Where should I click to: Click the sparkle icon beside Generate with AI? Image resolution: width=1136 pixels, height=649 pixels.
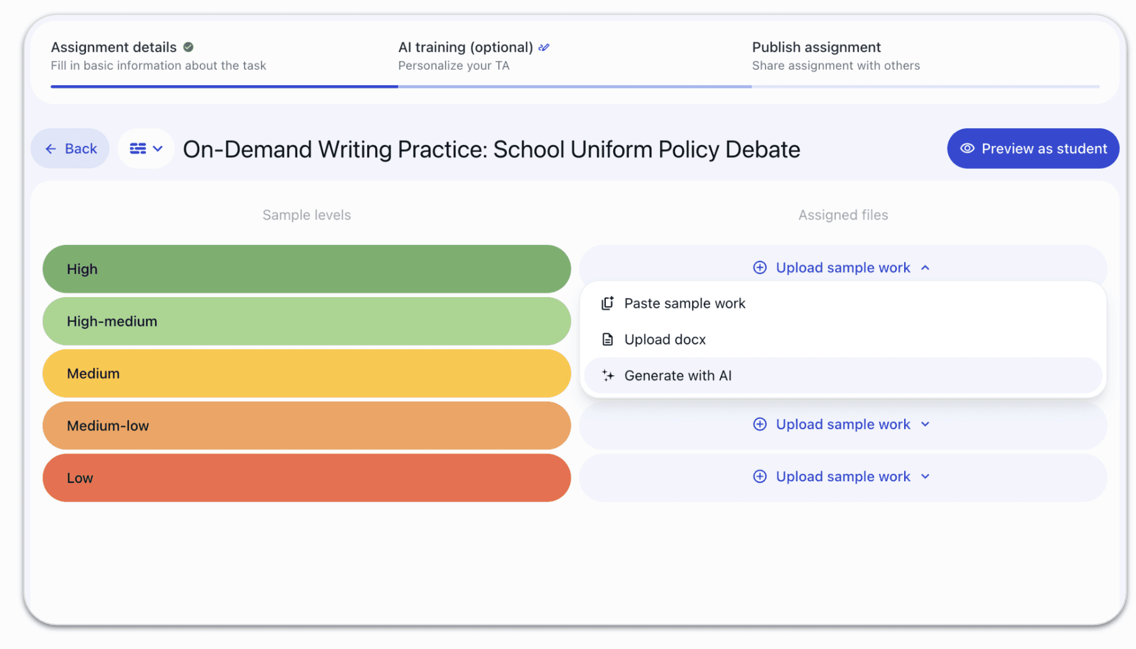click(608, 375)
